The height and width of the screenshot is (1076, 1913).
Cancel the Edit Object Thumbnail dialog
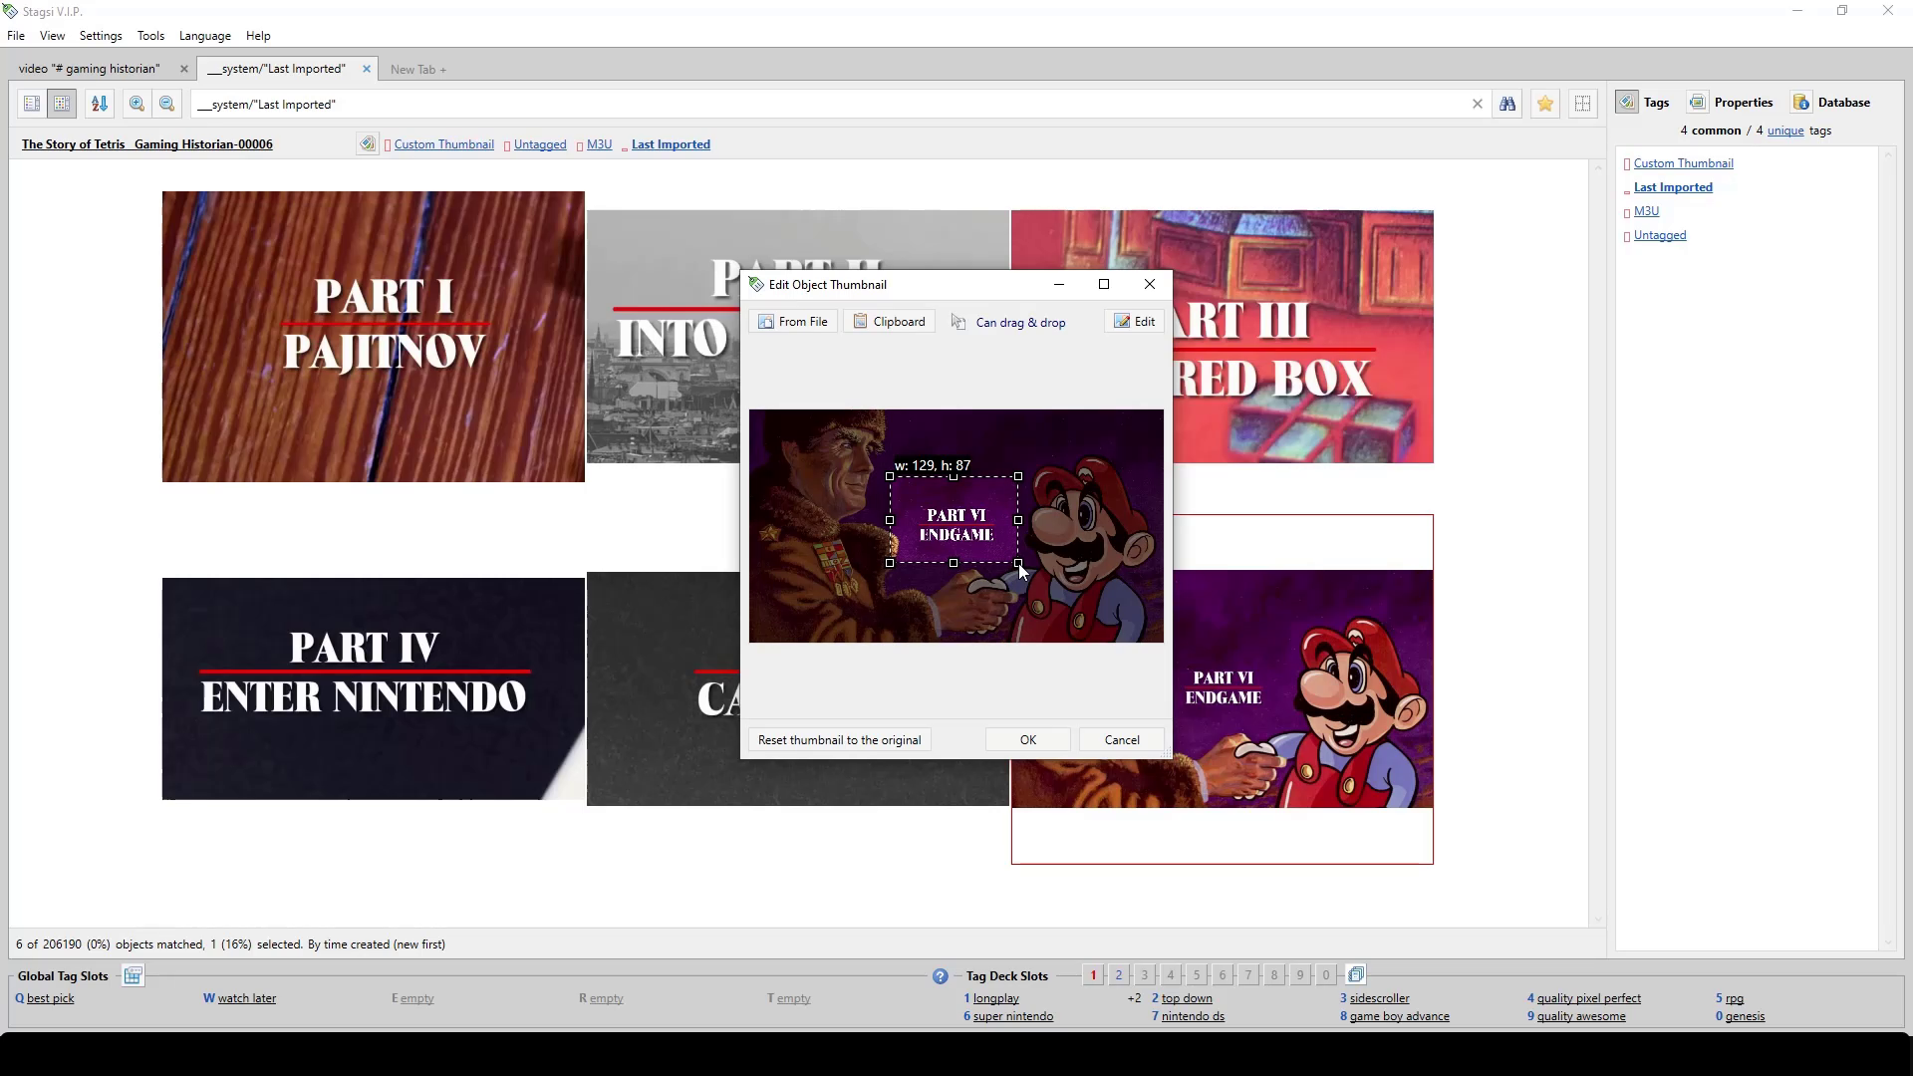[1122, 740]
